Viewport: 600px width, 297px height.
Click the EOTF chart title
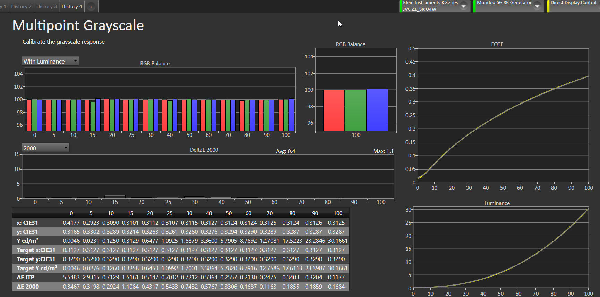497,44
